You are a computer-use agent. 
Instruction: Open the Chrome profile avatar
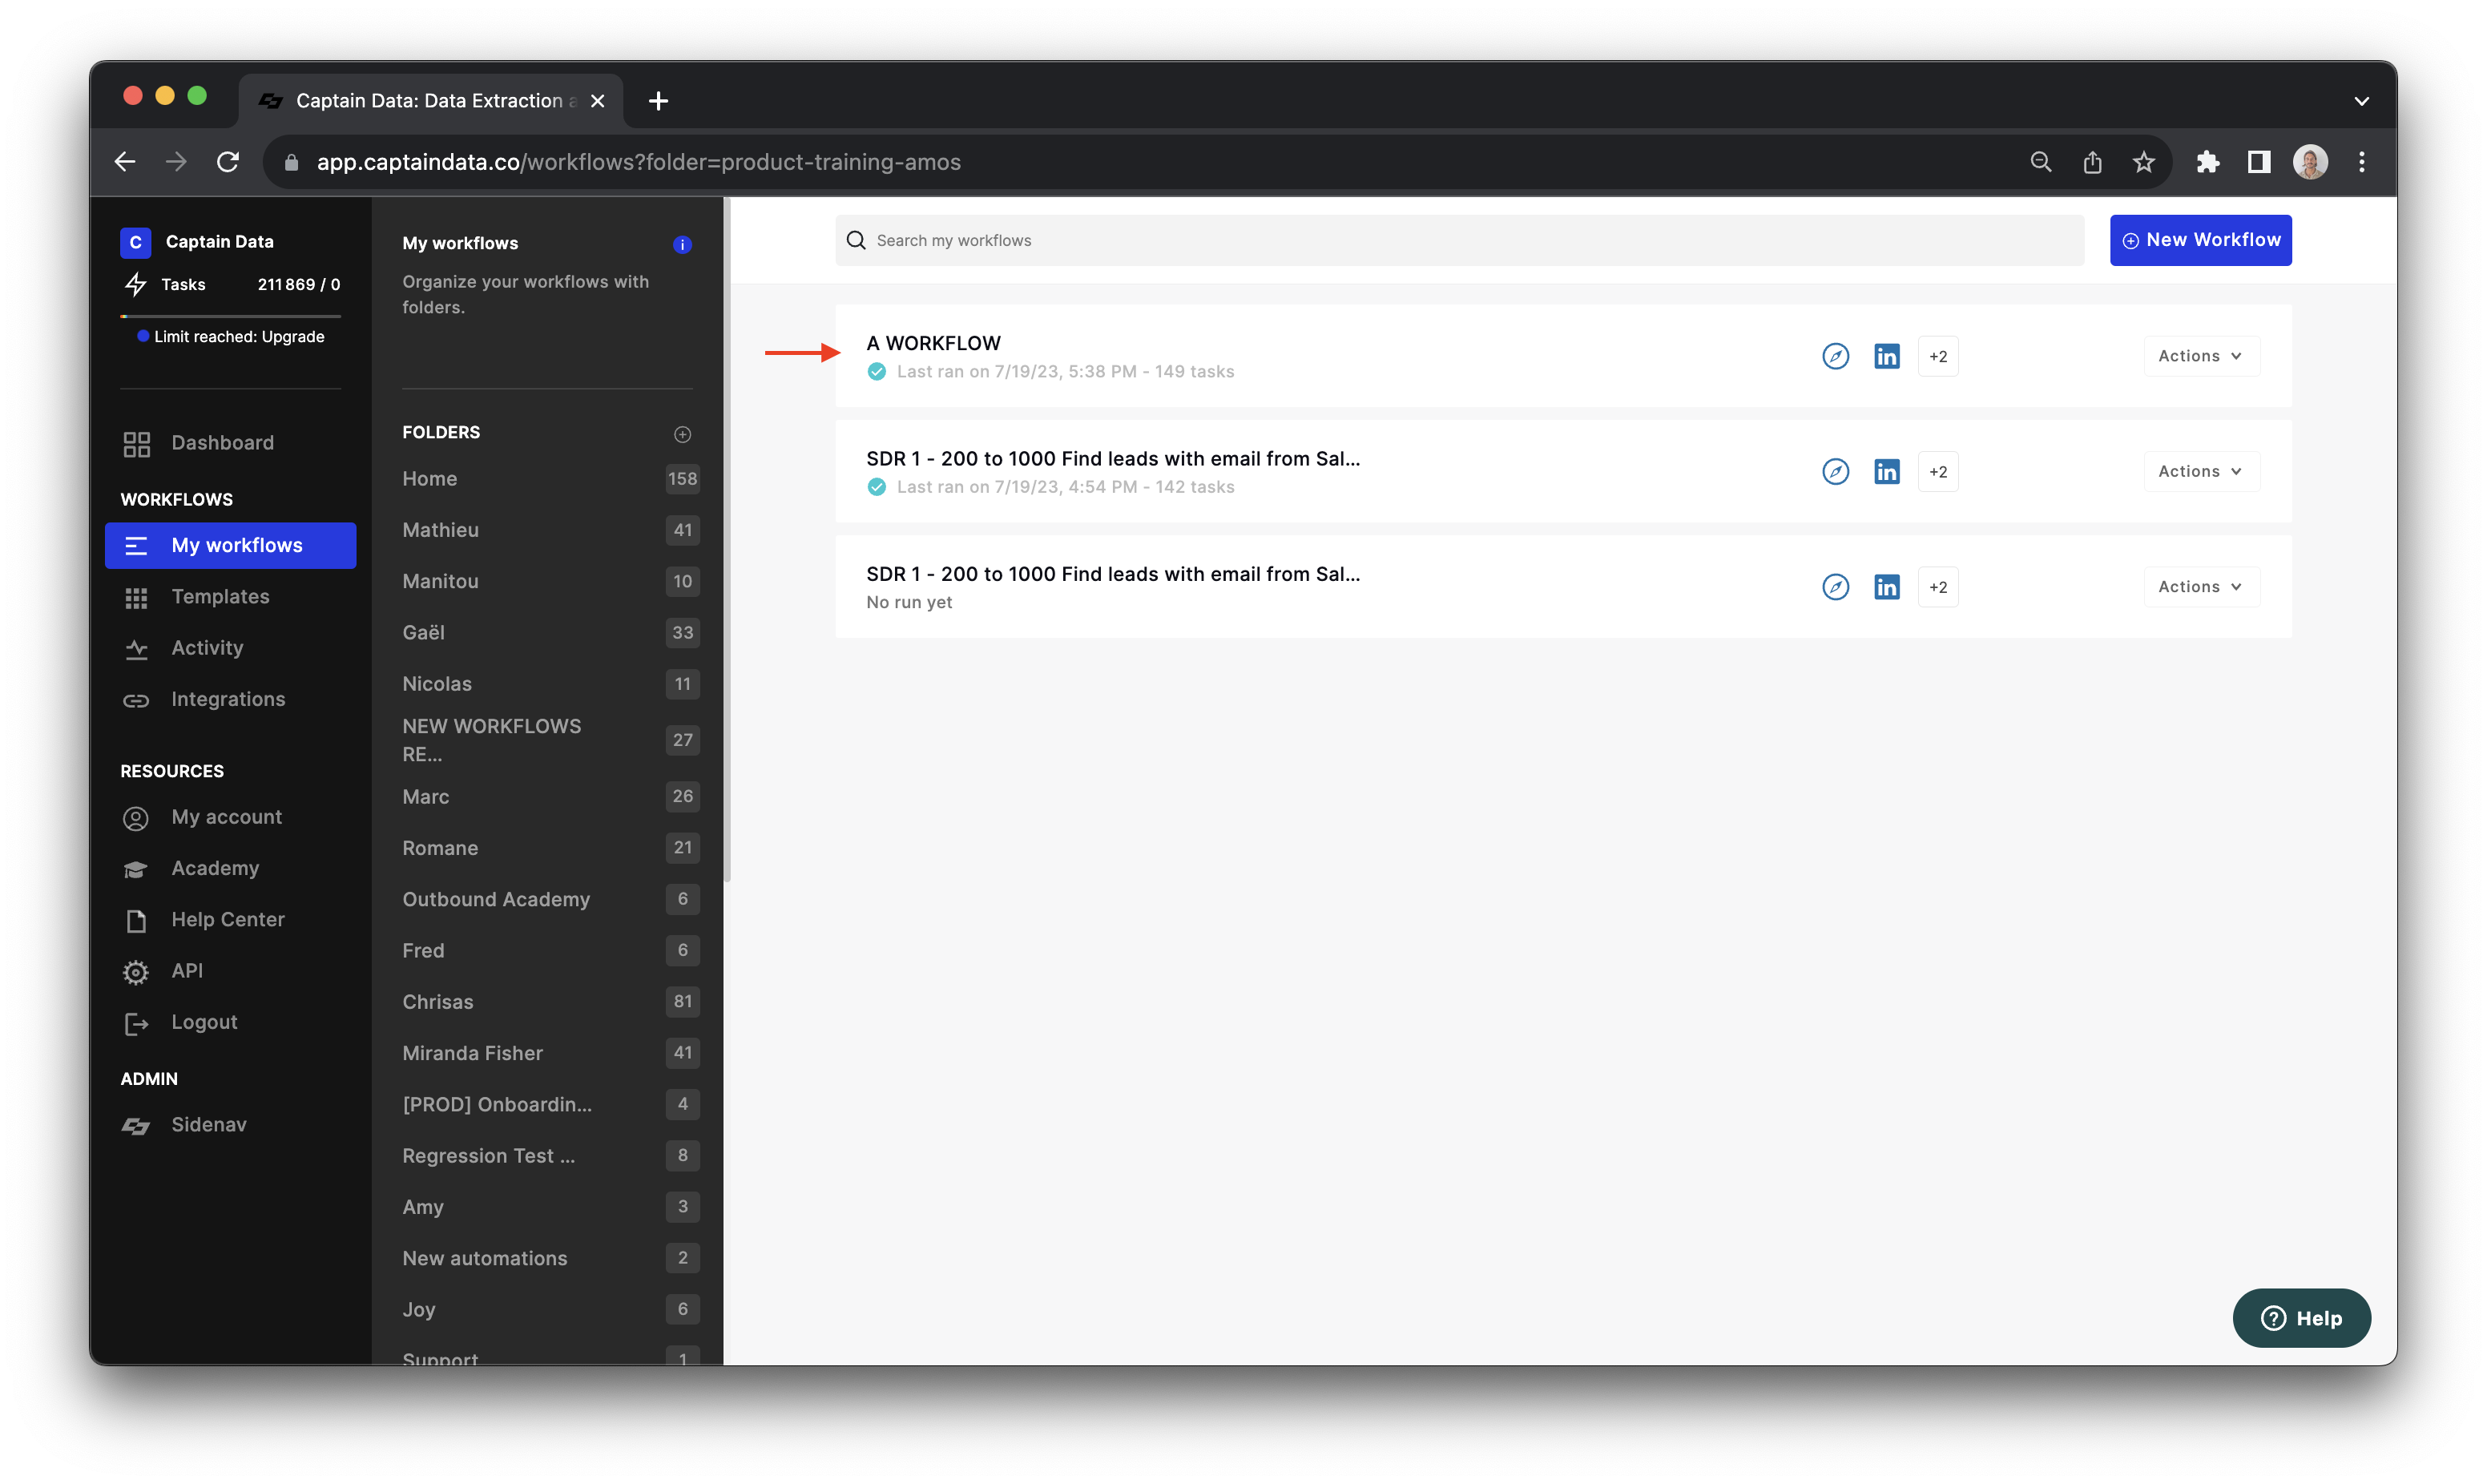pos(2309,161)
